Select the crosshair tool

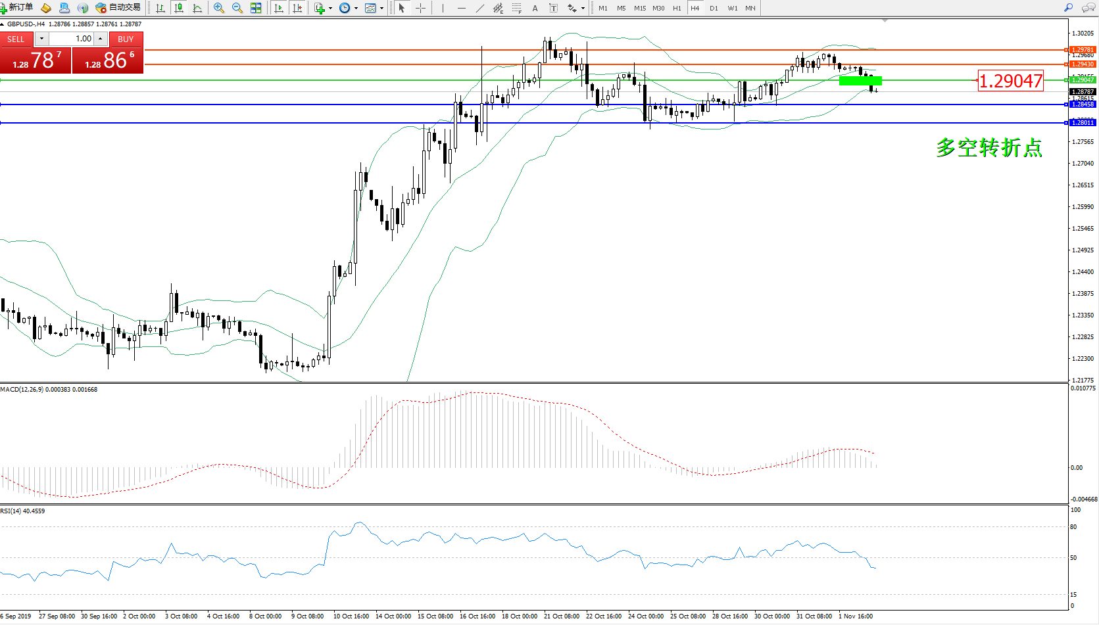click(420, 8)
